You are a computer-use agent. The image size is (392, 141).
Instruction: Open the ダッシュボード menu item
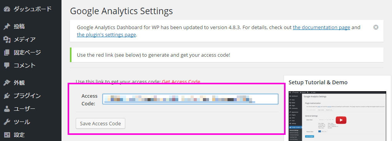(x=33, y=9)
